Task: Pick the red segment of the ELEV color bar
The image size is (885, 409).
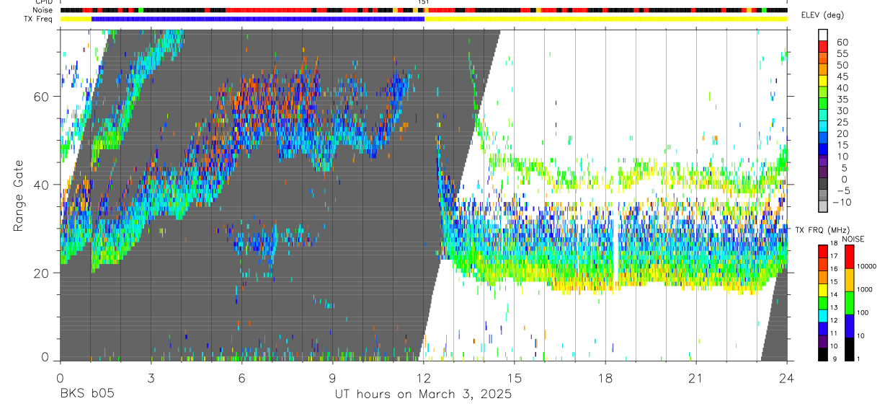Action: pyautogui.click(x=823, y=46)
